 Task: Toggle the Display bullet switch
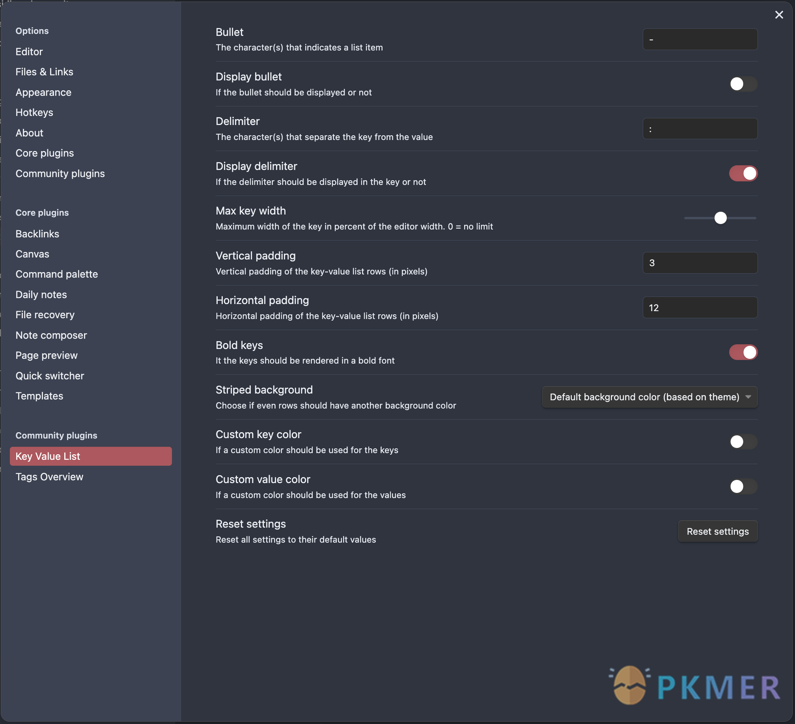click(743, 84)
